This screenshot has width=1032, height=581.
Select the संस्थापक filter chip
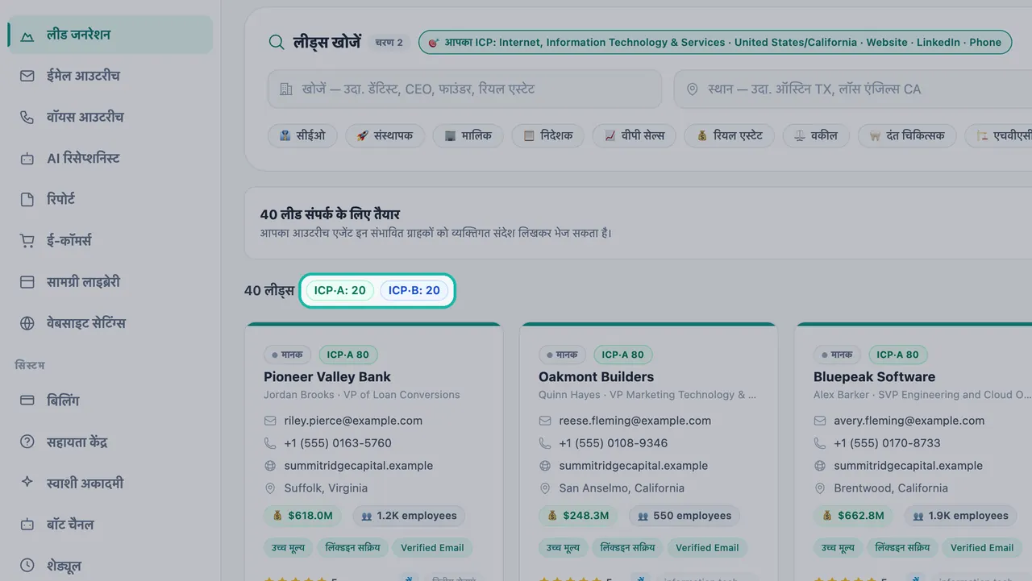(385, 135)
